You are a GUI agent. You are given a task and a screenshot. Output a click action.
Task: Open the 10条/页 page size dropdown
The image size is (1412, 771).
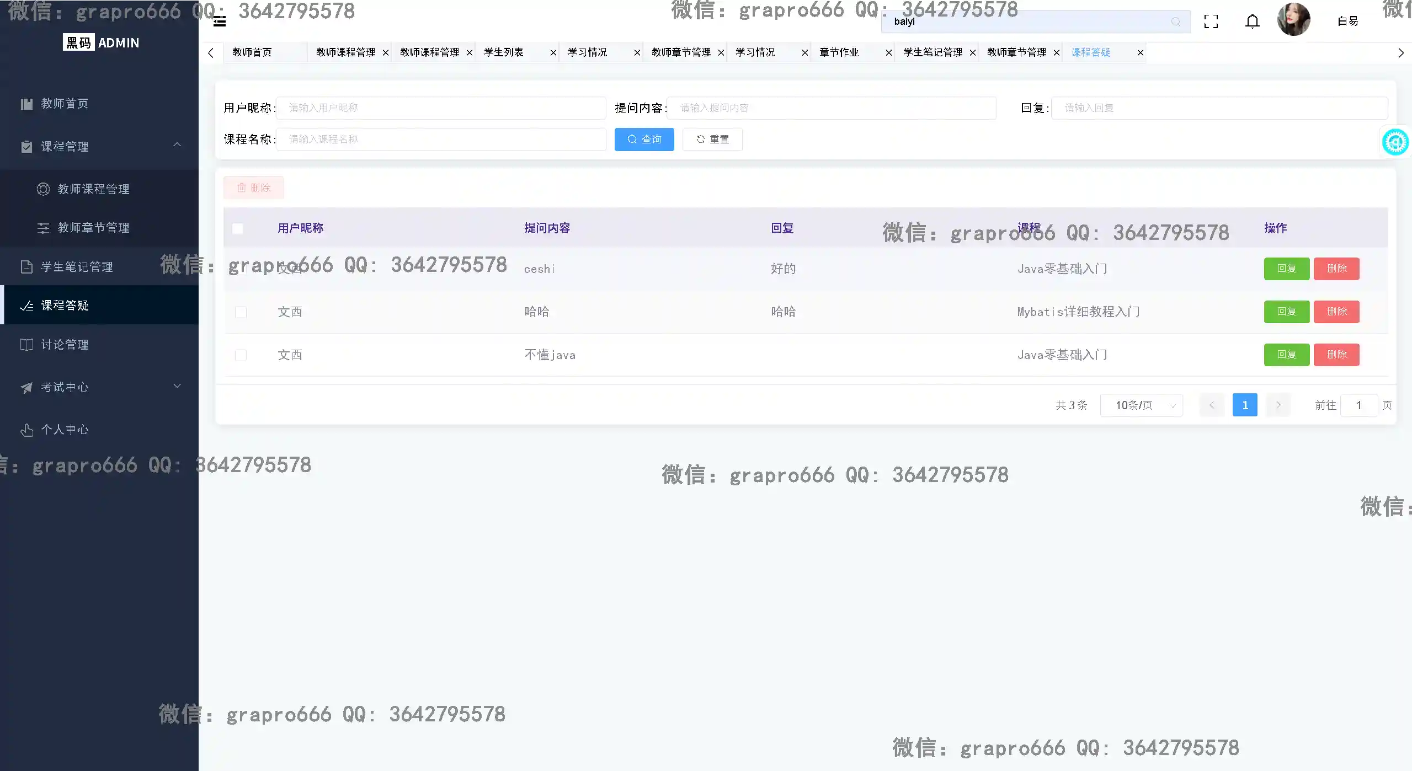[x=1141, y=405]
